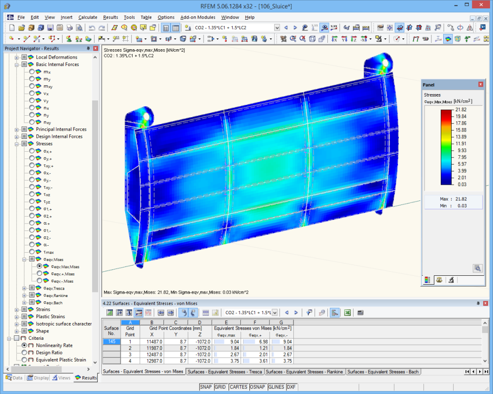Switch to the Data navigator tab
The image size is (493, 394).
[x=14, y=378]
